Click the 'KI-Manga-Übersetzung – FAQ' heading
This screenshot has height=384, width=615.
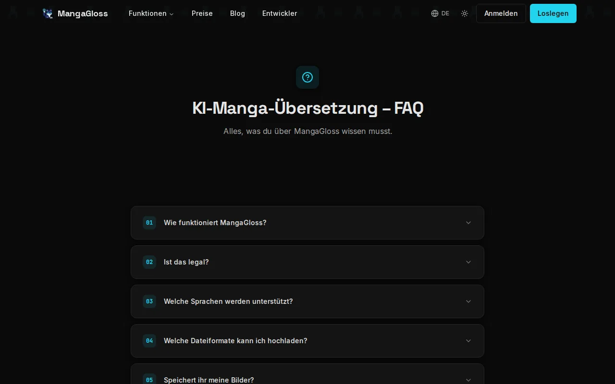[307, 108]
